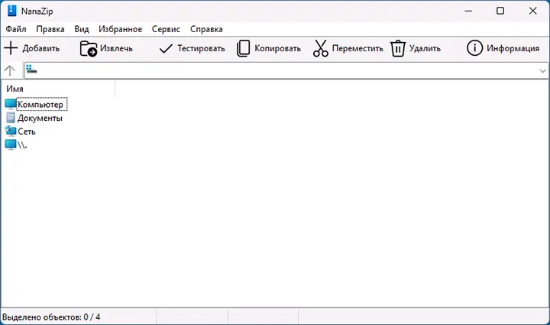Expand the address bar dropdown arrow
Image resolution: width=550 pixels, height=325 pixels.
pos(542,71)
